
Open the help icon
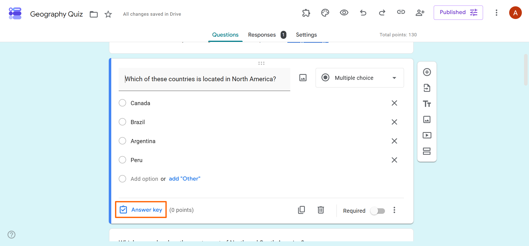[12, 235]
